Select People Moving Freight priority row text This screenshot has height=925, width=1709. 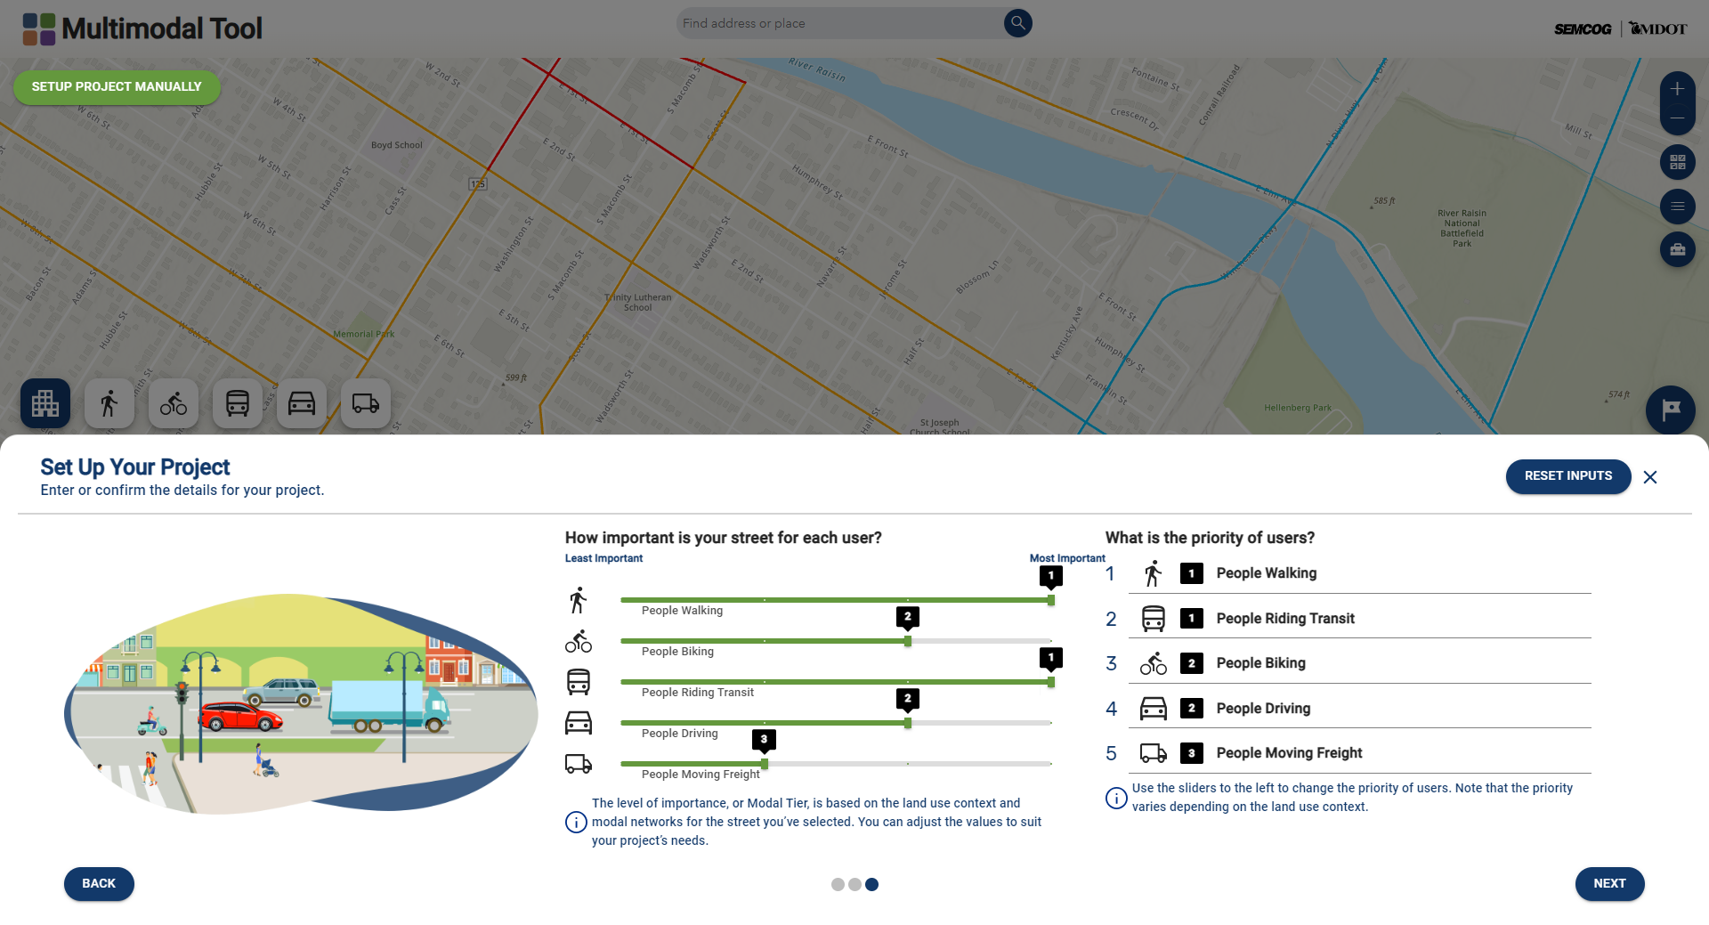(x=1289, y=753)
